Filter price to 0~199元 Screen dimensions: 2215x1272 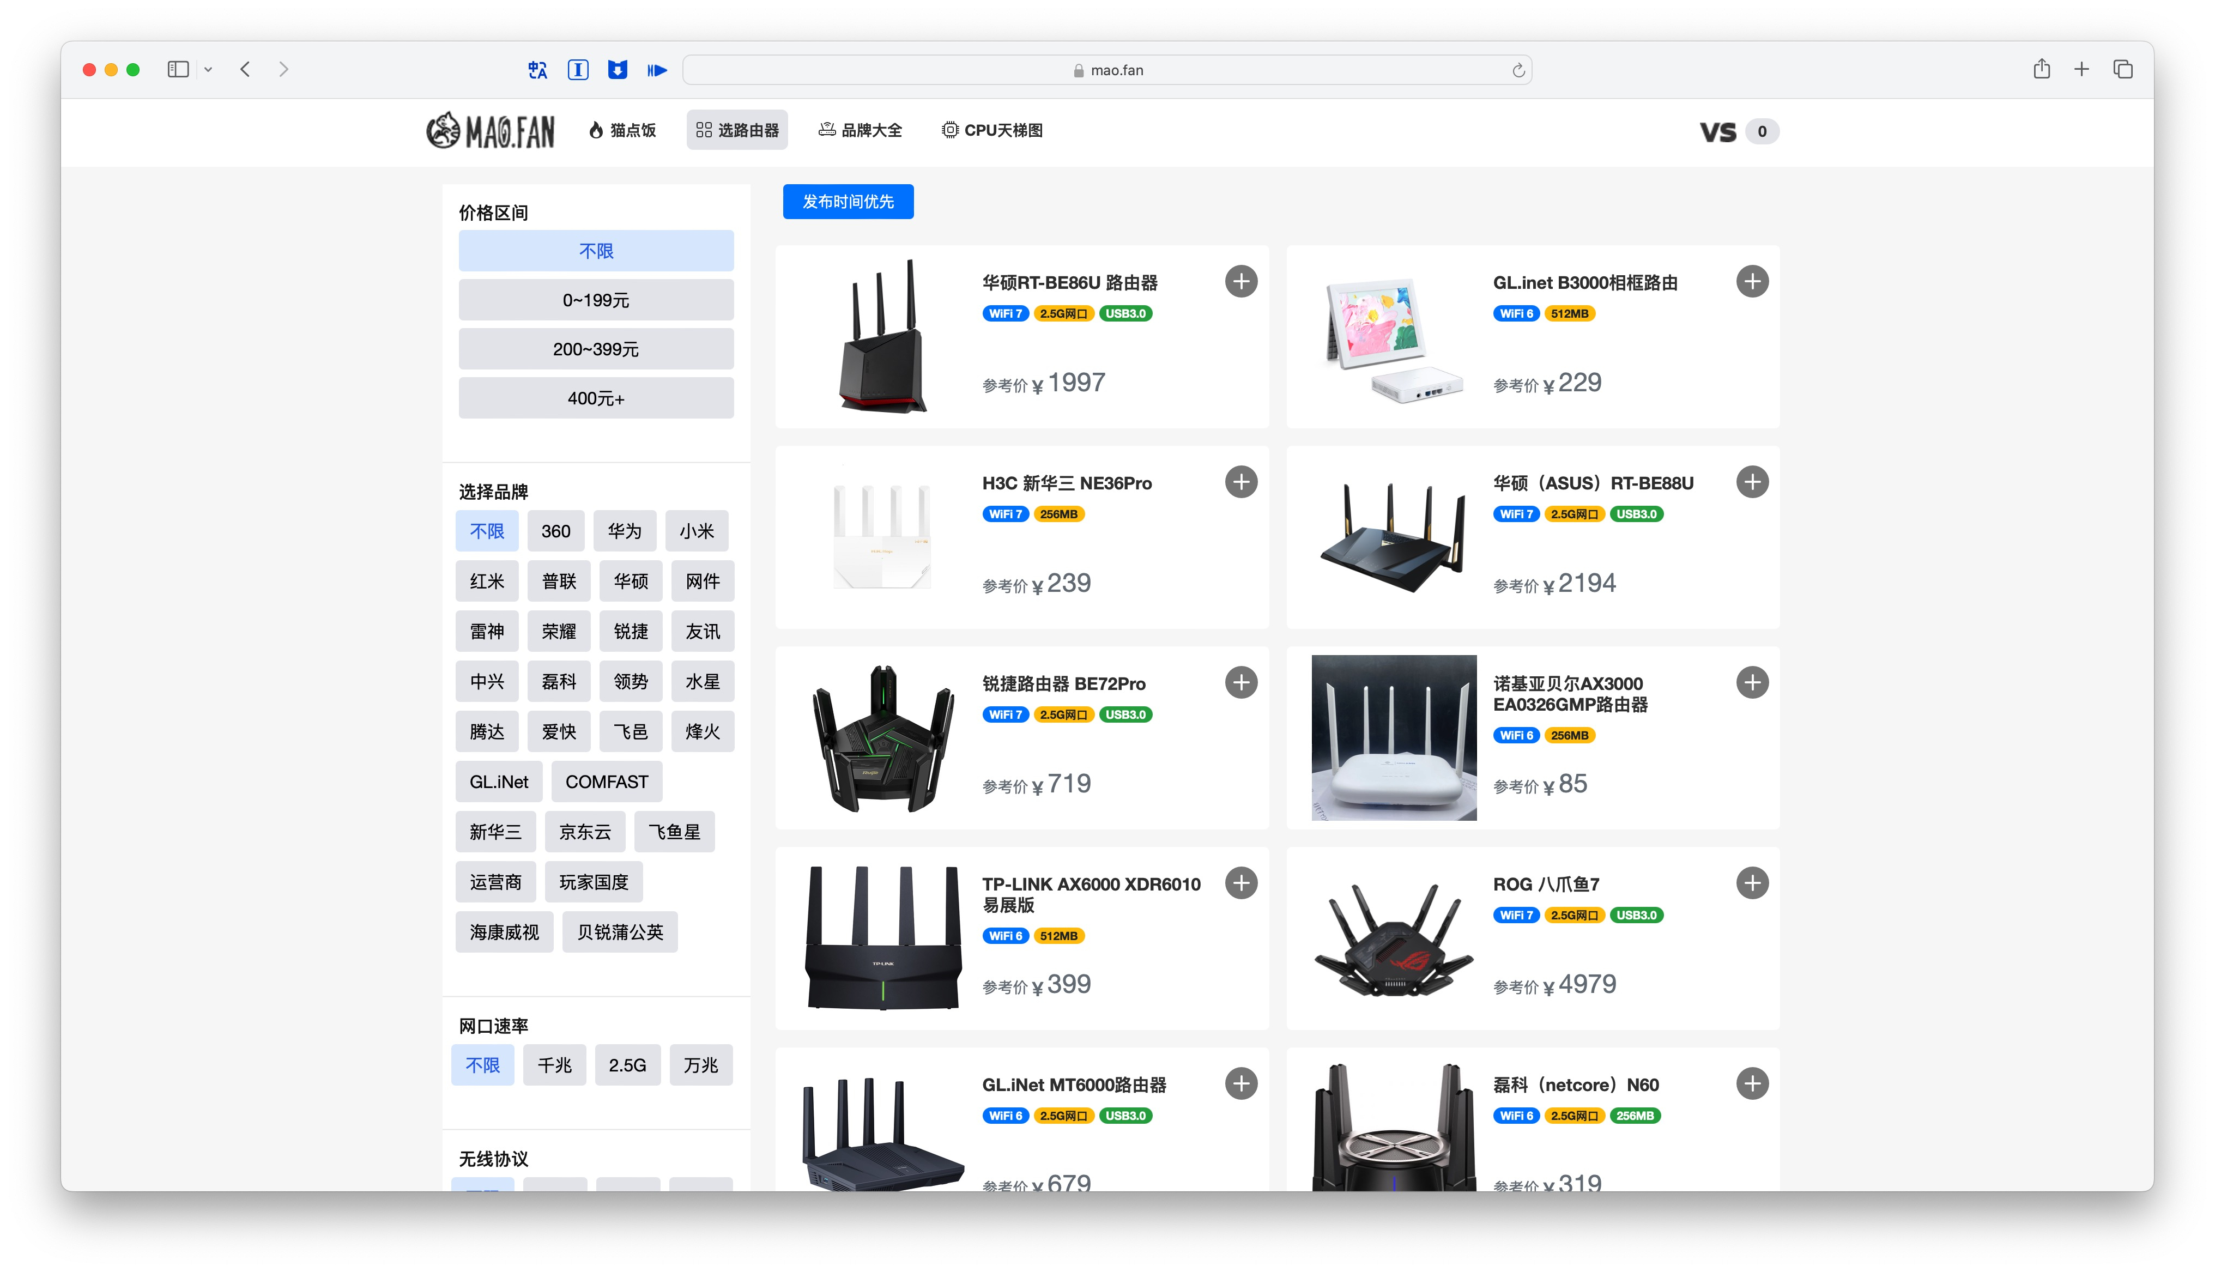click(x=596, y=300)
